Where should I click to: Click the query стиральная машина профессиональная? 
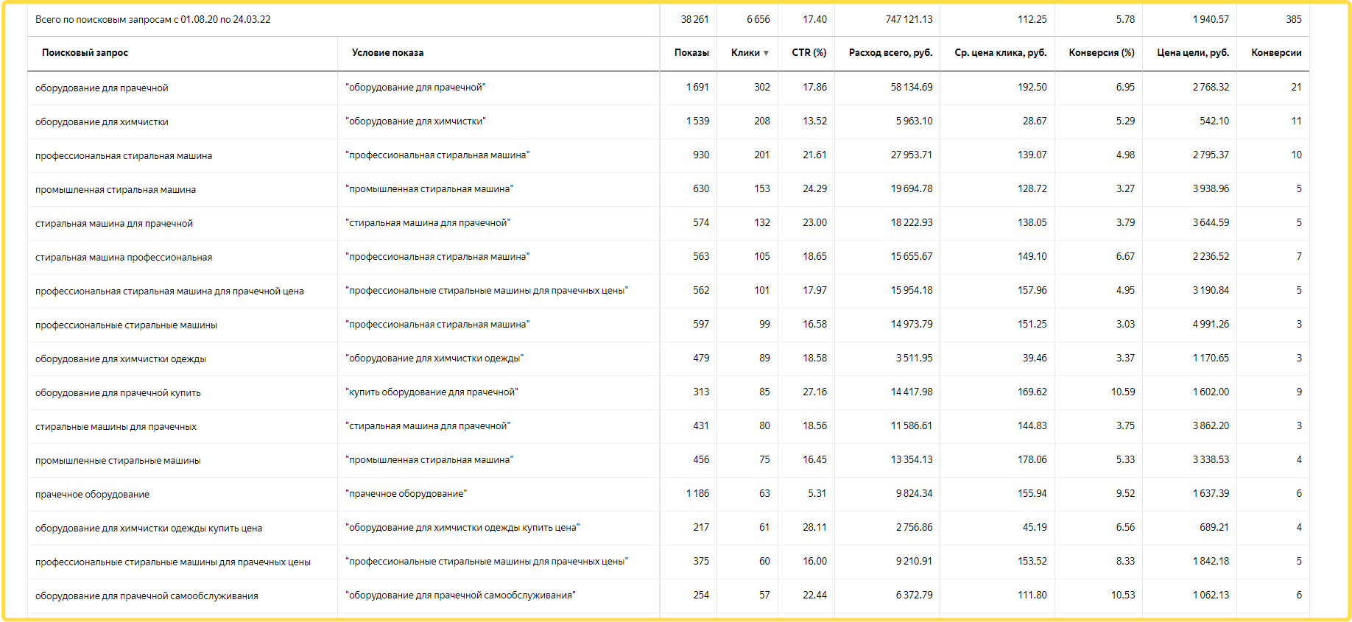pos(124,258)
